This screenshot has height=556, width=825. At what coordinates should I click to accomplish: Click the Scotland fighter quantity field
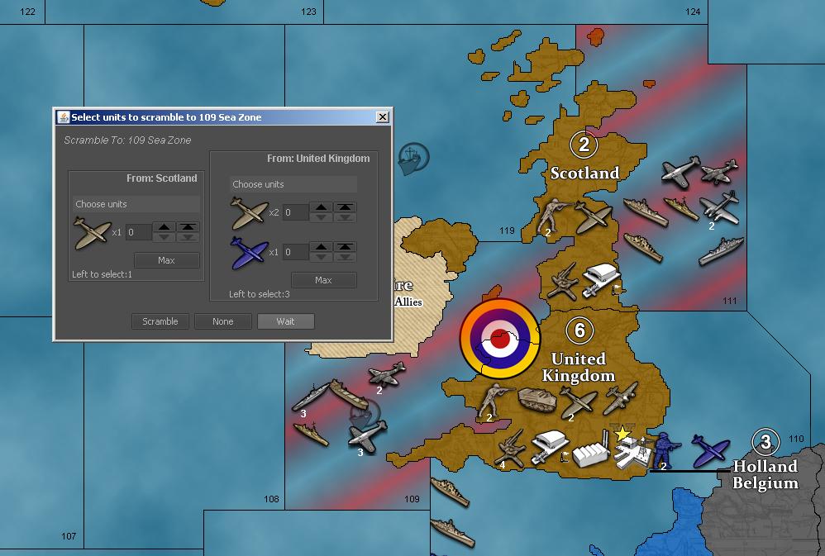[138, 233]
